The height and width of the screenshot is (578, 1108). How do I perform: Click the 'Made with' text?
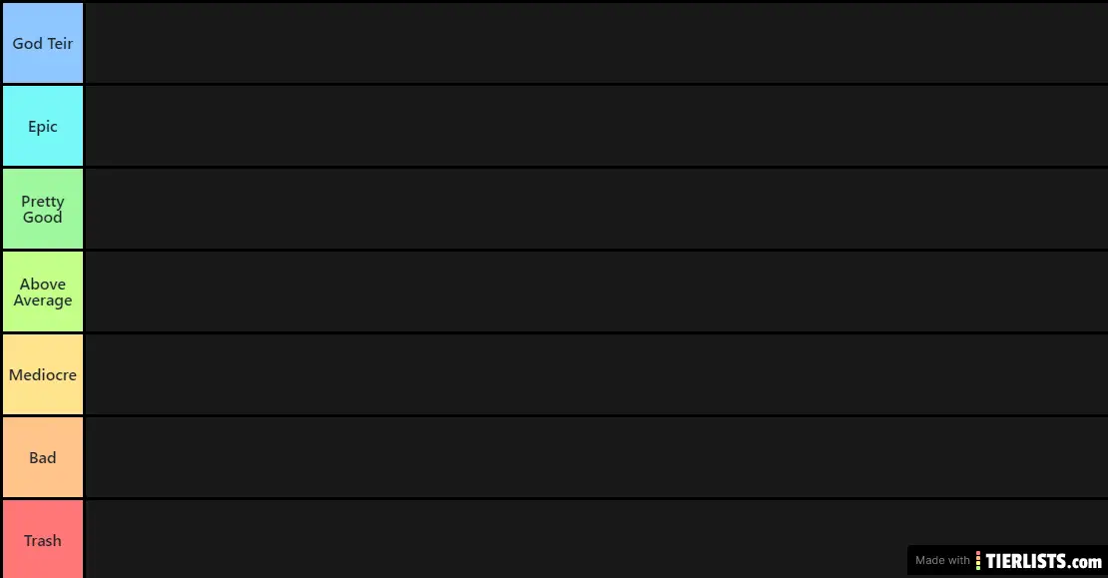tap(942, 560)
